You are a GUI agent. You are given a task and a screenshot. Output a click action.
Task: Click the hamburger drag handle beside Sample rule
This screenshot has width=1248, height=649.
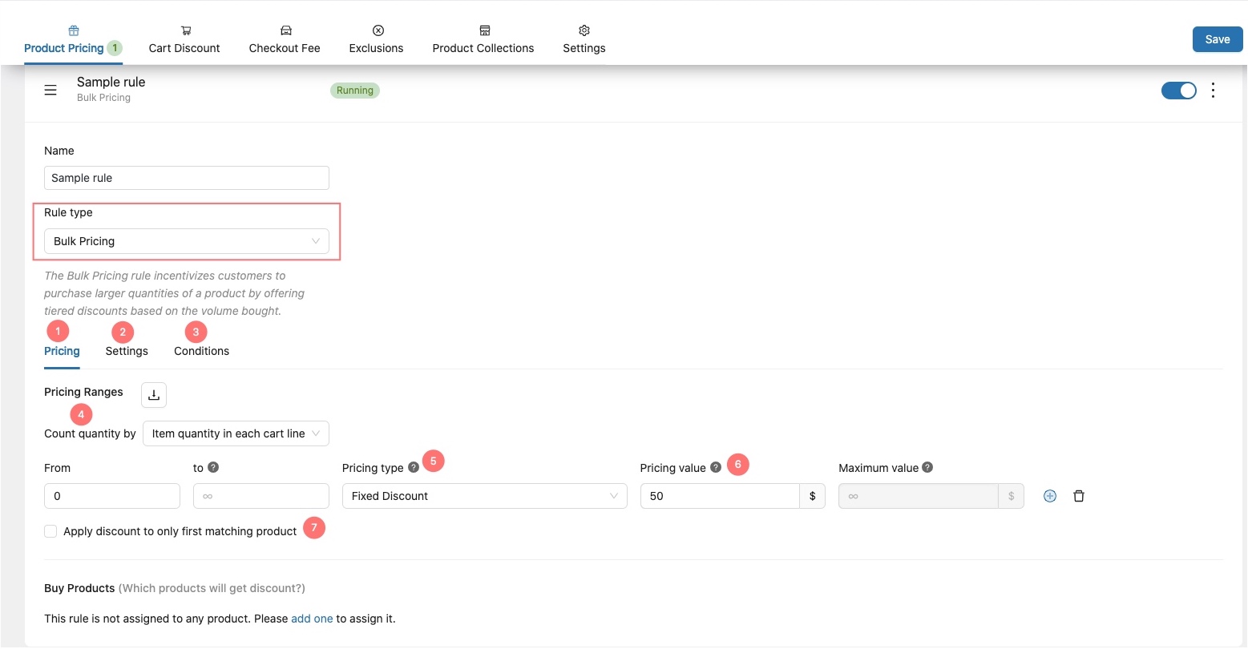pyautogui.click(x=50, y=90)
